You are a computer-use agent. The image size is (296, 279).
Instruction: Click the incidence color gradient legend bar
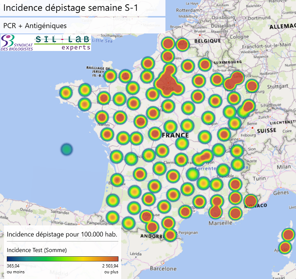62,260
